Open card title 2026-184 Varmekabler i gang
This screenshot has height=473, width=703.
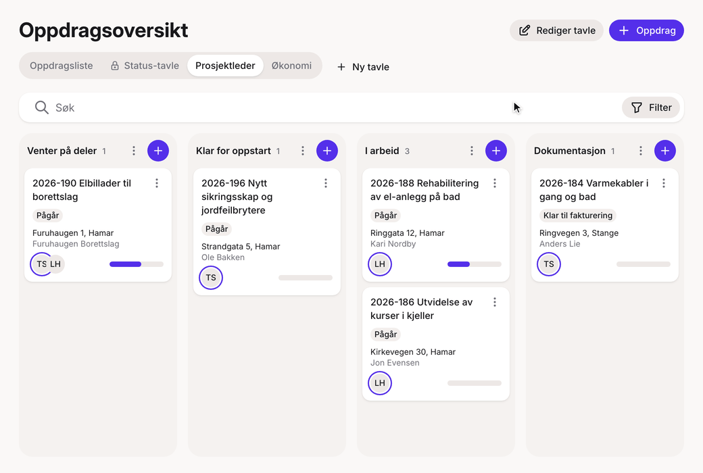594,190
